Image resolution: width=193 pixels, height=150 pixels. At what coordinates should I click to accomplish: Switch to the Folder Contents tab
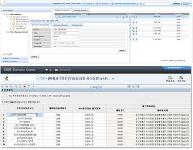click(62, 10)
